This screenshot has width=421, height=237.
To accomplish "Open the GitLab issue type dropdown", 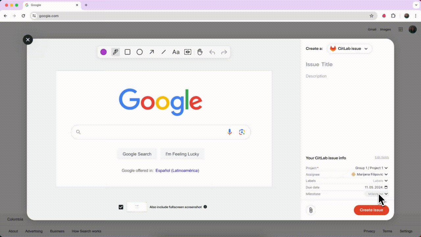I will (x=349, y=49).
